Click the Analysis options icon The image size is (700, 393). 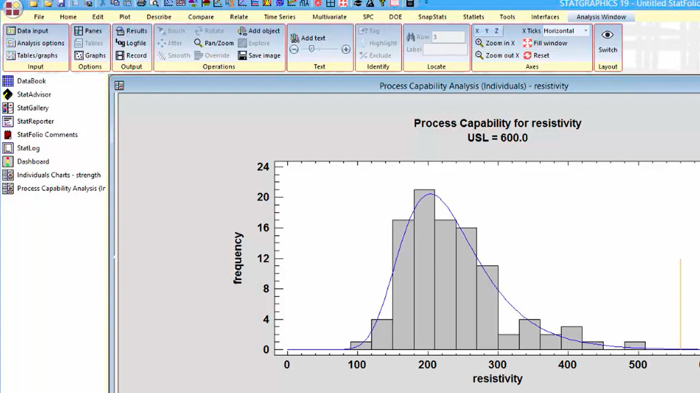(x=11, y=43)
